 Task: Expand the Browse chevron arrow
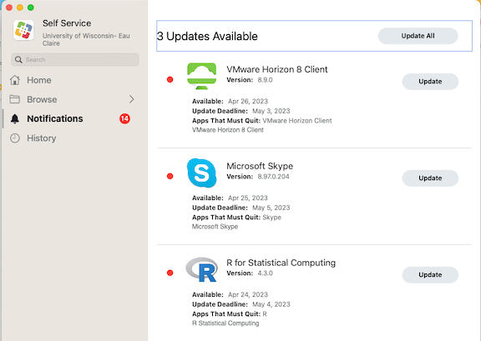[132, 99]
